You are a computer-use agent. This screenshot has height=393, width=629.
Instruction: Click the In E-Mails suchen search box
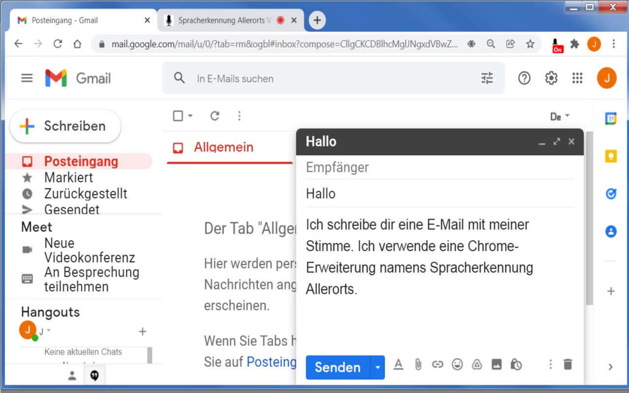[334, 78]
